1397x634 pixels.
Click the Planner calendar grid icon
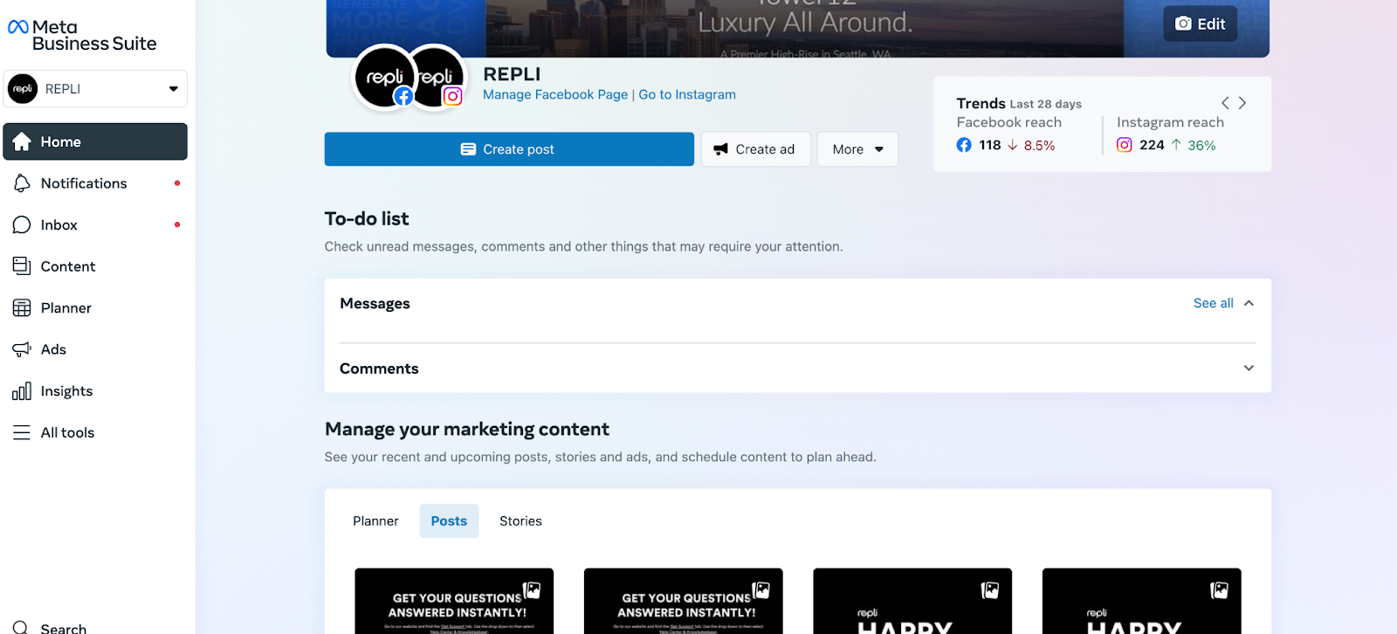pyautogui.click(x=22, y=307)
